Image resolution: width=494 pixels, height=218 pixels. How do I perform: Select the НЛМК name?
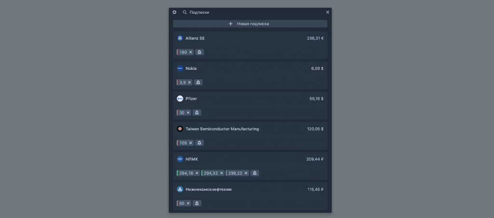tap(192, 159)
